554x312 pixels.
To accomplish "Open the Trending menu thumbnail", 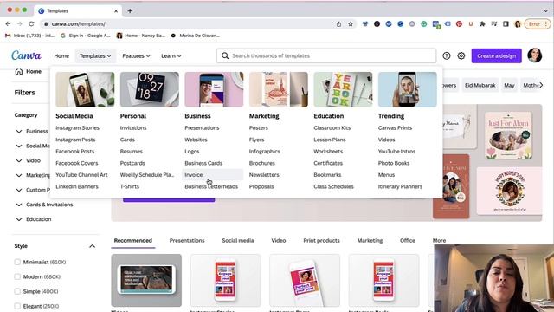I will pos(408,89).
